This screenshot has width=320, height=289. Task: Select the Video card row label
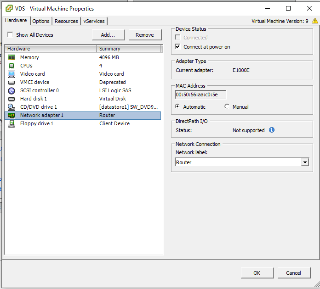[x=33, y=74]
